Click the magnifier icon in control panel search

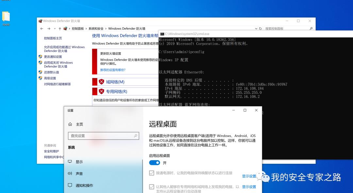[311, 29]
